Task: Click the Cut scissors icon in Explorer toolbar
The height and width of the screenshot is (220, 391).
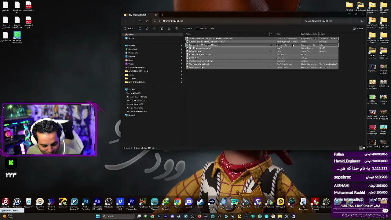Action: tap(140, 29)
